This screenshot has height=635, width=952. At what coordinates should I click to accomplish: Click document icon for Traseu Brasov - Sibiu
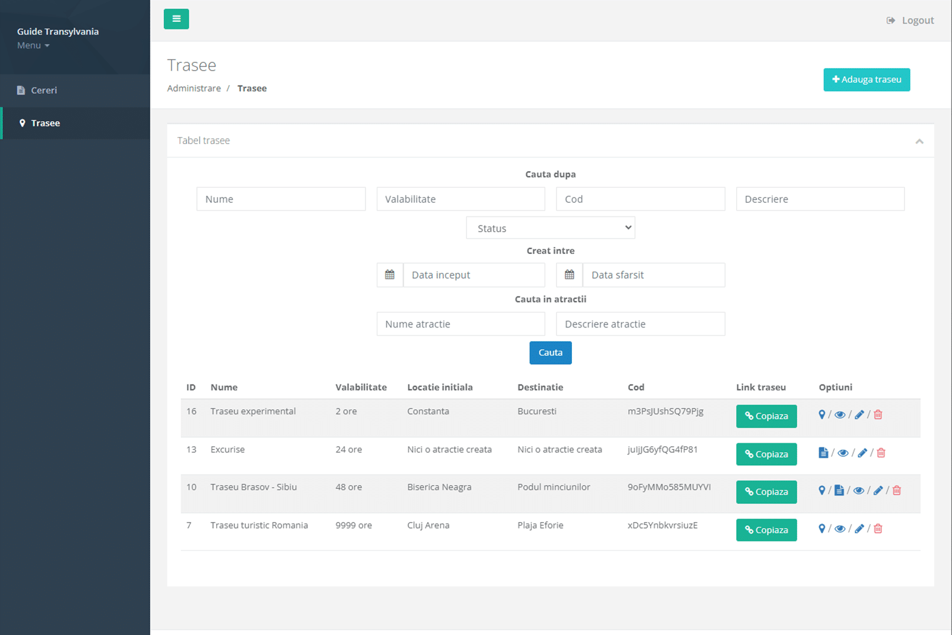pos(839,490)
